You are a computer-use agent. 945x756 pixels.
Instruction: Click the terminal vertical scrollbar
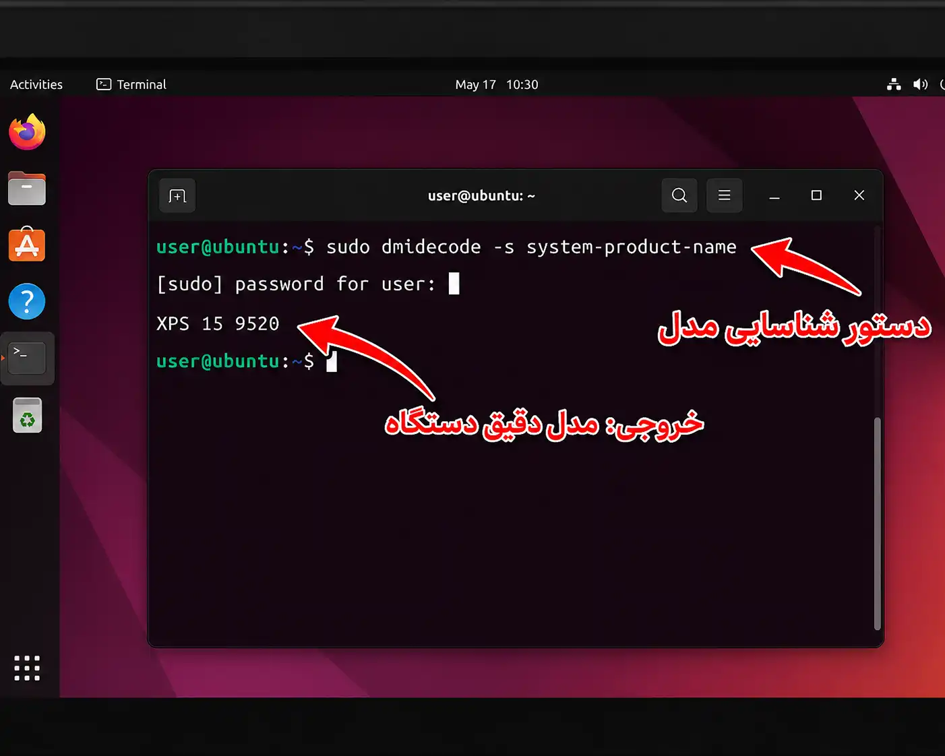point(877,524)
